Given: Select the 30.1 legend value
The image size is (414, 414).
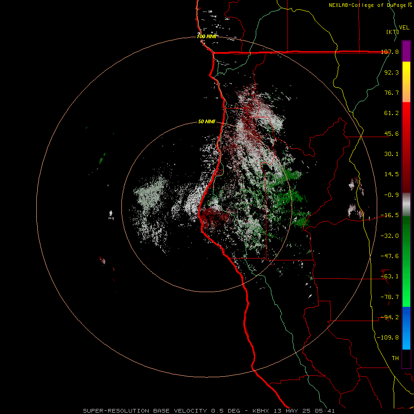Looking at the screenshot, I should (x=391, y=154).
